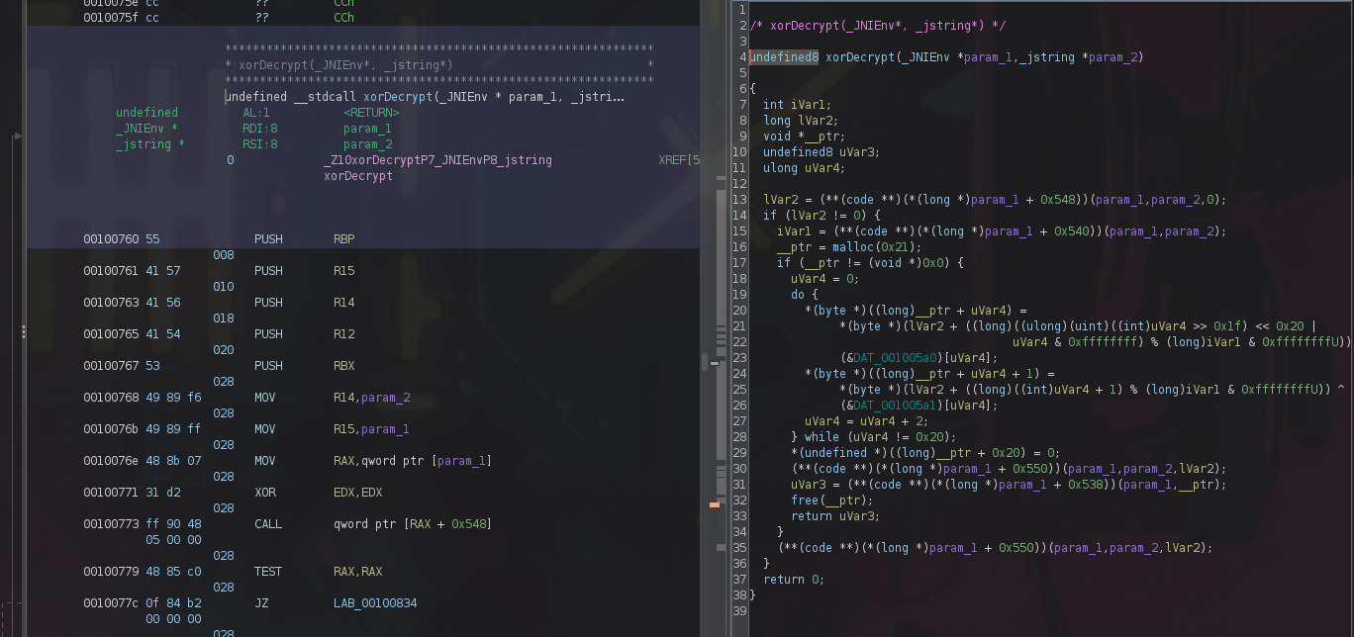Select address 00100773 of the CALL instruction

click(x=111, y=524)
